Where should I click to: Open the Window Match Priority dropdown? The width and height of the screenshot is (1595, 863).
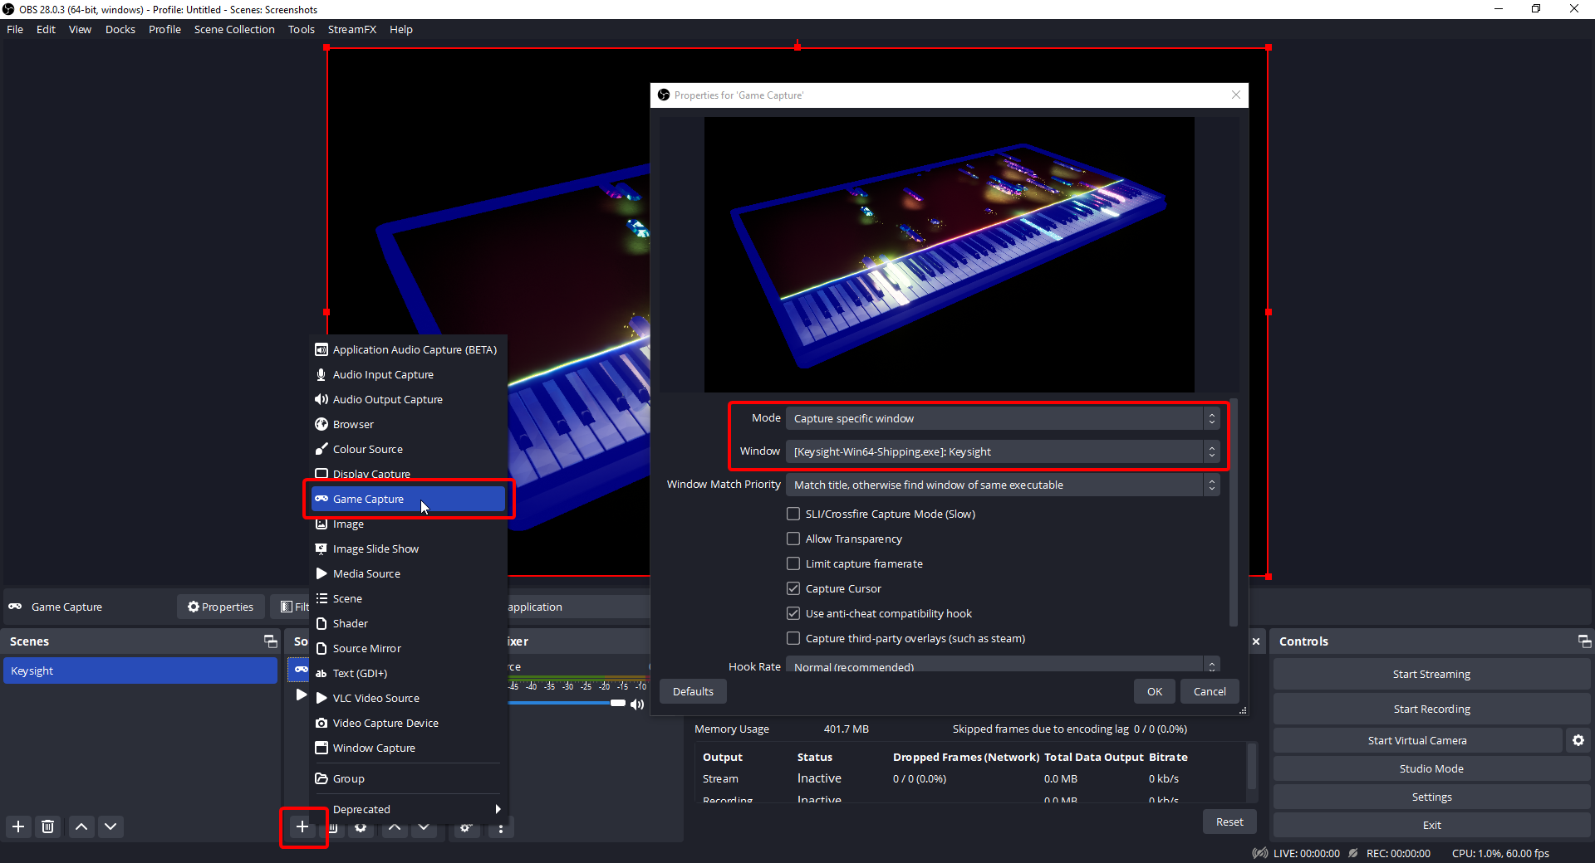[x=1003, y=485]
